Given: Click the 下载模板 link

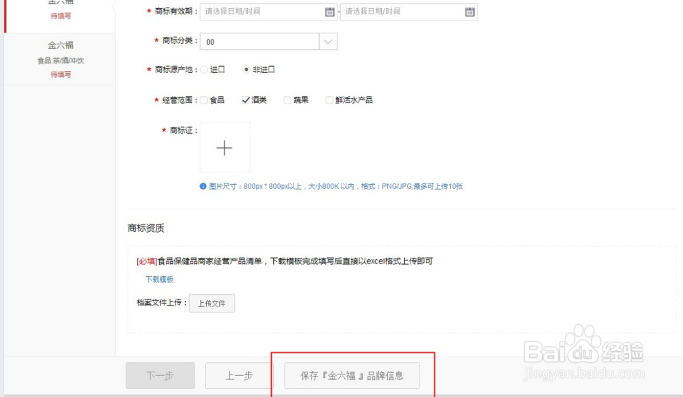Looking at the screenshot, I should [x=159, y=279].
